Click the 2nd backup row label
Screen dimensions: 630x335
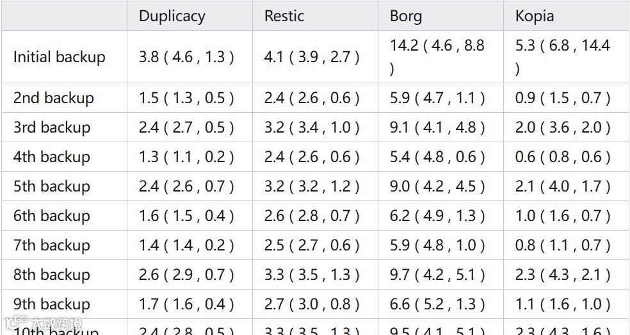(x=53, y=98)
